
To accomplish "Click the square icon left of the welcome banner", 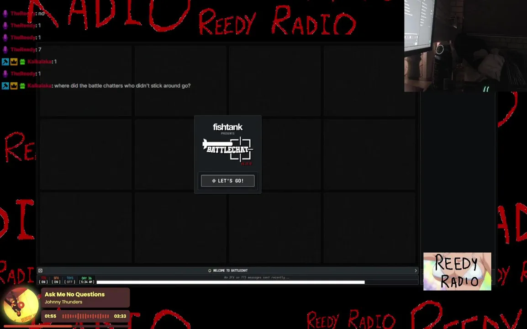I will pyautogui.click(x=40, y=271).
